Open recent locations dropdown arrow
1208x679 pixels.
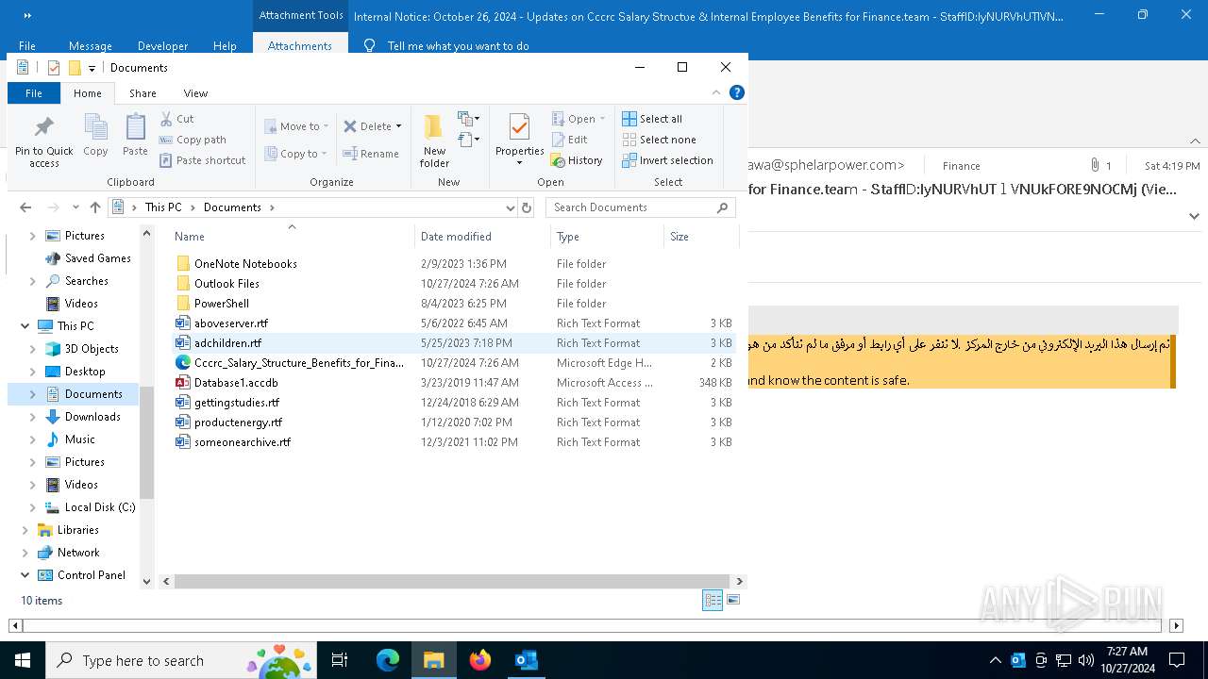[x=75, y=207]
